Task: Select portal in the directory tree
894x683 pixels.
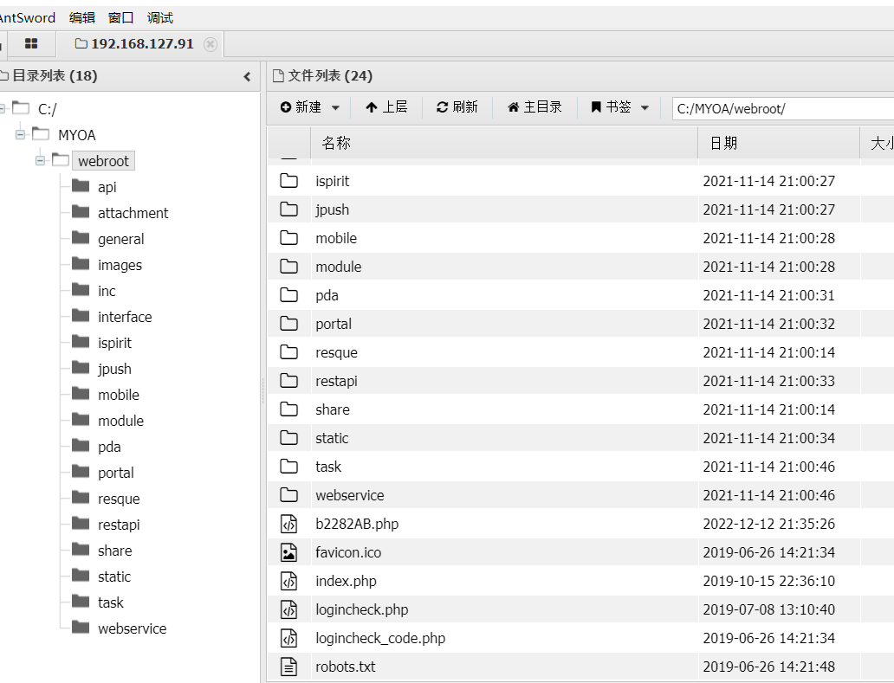Action: pos(116,473)
